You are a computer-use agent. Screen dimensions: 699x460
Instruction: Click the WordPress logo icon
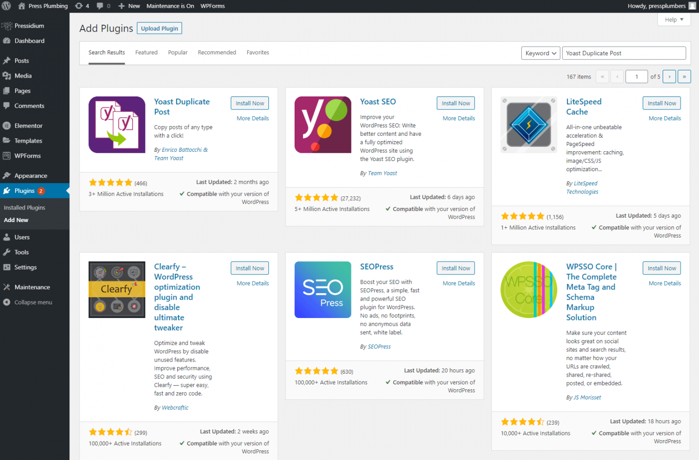[6, 6]
